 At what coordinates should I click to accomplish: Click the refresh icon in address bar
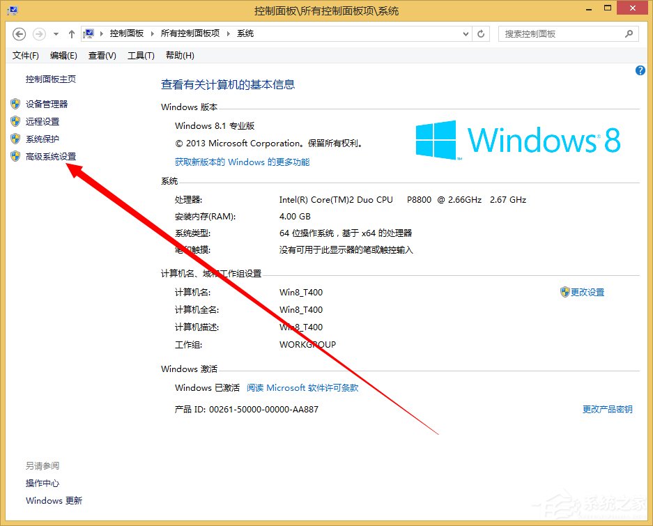[481, 33]
